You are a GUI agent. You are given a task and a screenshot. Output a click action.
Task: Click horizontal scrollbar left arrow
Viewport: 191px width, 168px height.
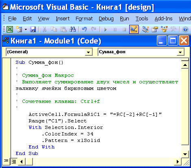22,161
